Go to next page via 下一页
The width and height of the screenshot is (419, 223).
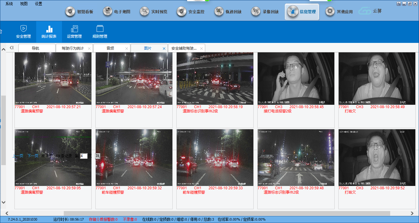[x=33, y=156]
